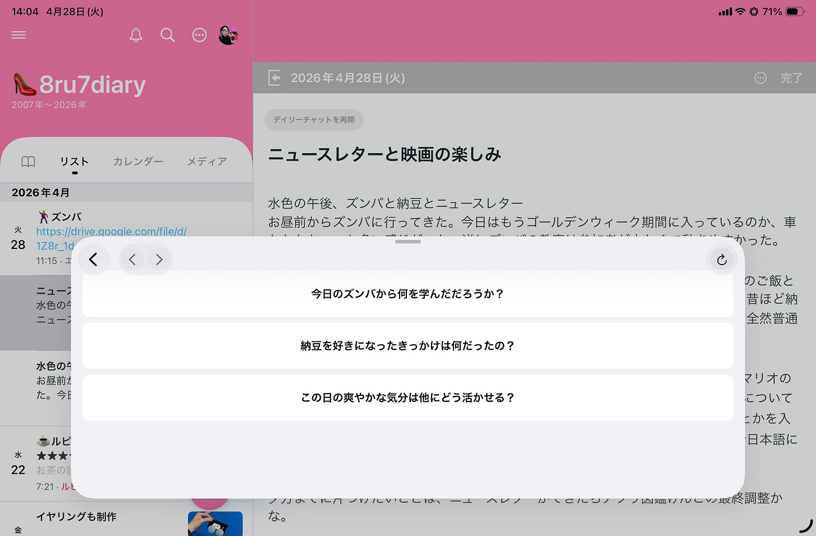Click the exit entry icon beside the date
The width and height of the screenshot is (816, 536).
point(274,78)
